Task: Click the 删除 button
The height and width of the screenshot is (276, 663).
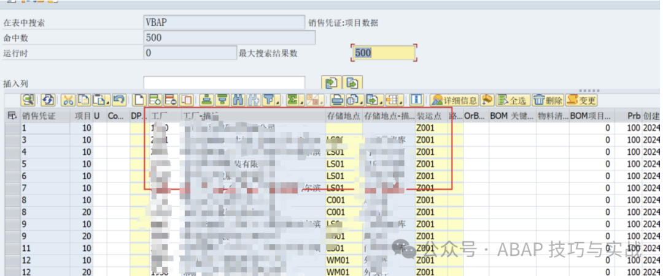Action: coord(548,100)
